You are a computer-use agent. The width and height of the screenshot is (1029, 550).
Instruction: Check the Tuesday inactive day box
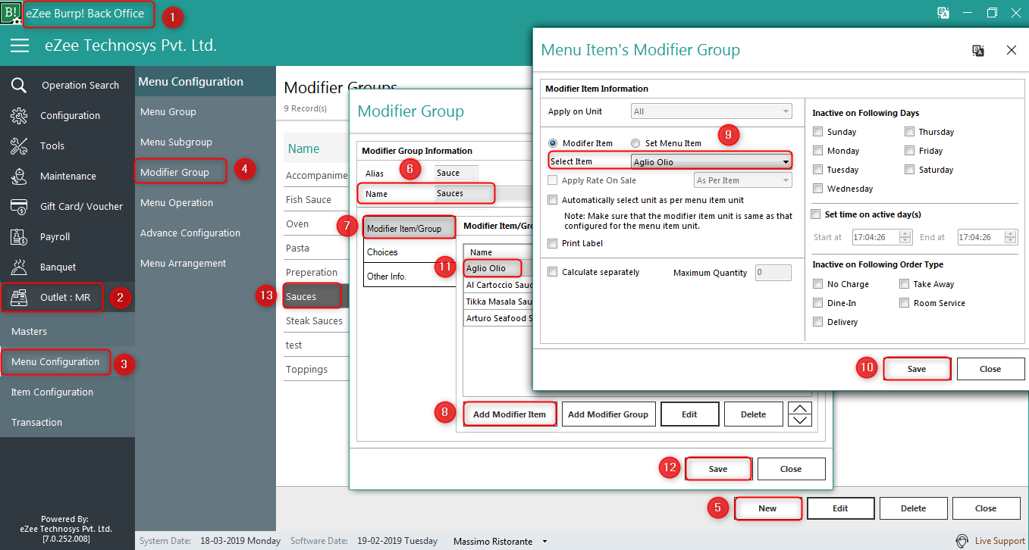[x=817, y=170]
